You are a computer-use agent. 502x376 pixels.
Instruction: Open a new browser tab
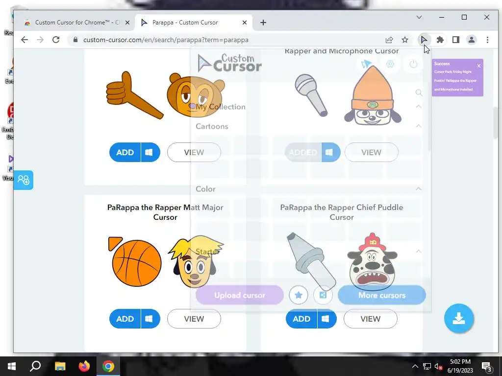click(263, 23)
